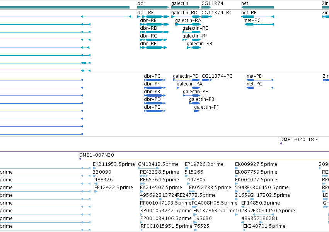Select the galectin-RF transcript
Screen dimensions: 329x232
click(x=192, y=40)
